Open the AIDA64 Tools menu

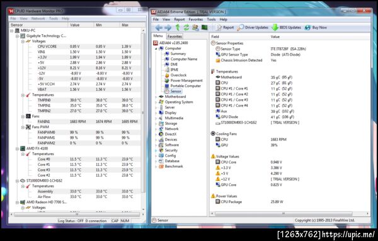point(211,20)
